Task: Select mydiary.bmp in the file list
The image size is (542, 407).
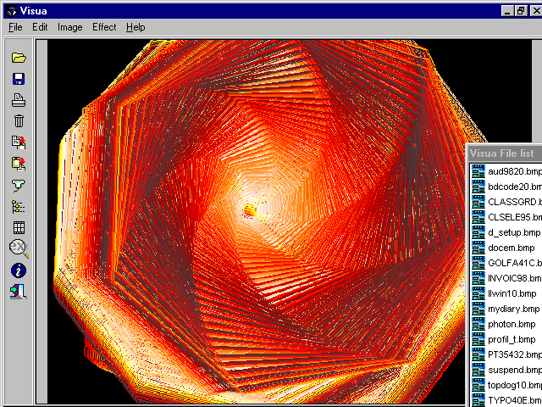Action: (513, 309)
